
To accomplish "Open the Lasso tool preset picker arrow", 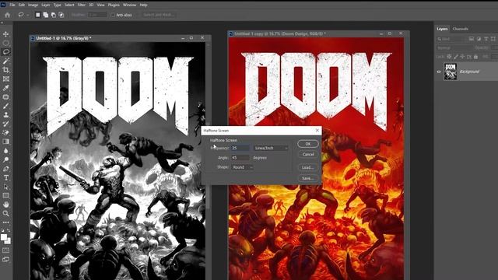I will click(28, 15).
